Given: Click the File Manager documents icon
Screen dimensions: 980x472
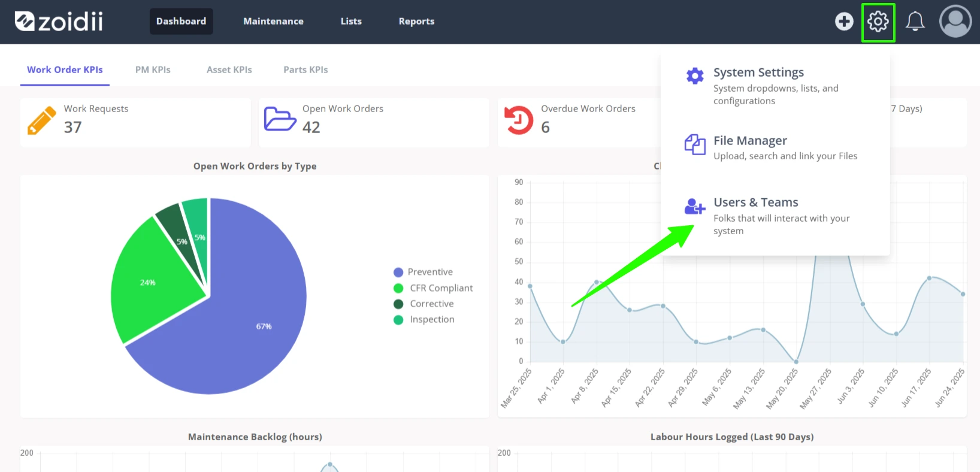Looking at the screenshot, I should pyautogui.click(x=695, y=144).
